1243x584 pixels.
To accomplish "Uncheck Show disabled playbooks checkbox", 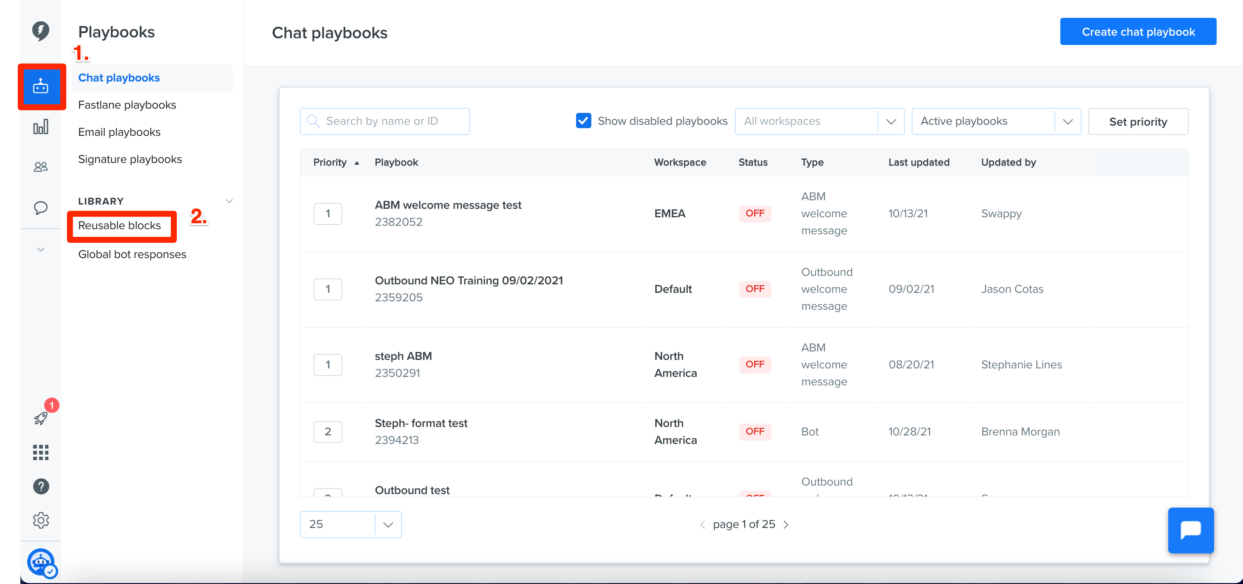I will [x=583, y=121].
